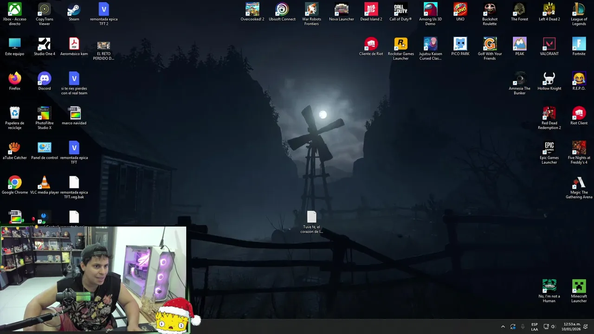The image size is (594, 334).
Task: Open the Firefox browser icon
Action: point(15,78)
